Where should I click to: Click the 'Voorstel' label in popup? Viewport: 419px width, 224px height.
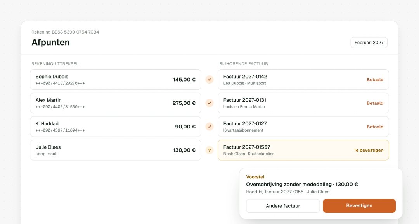(x=255, y=177)
